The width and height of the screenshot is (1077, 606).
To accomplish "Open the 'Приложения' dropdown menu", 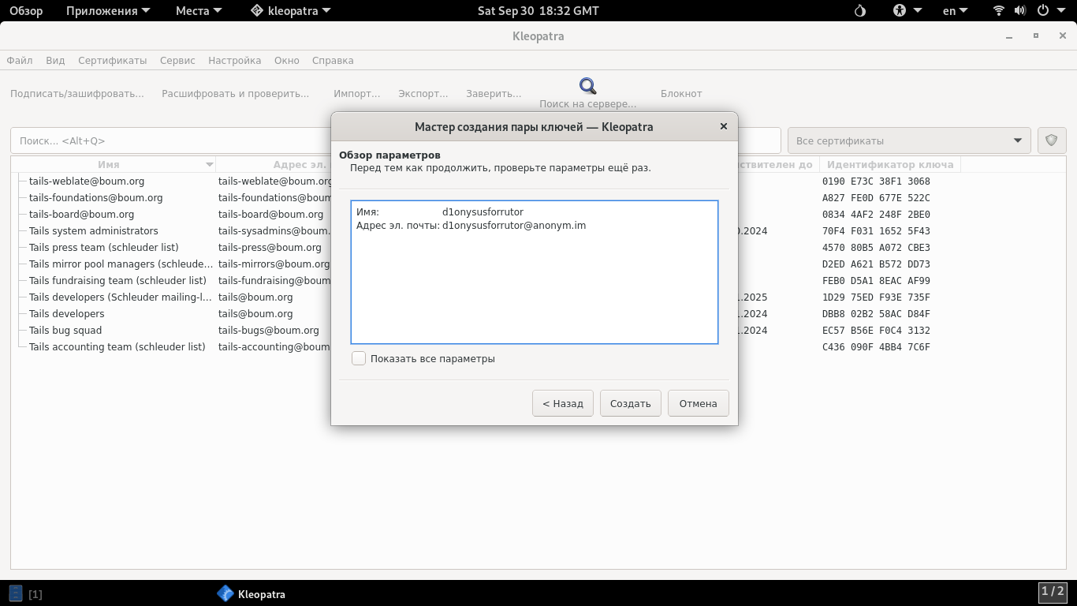I will (101, 11).
